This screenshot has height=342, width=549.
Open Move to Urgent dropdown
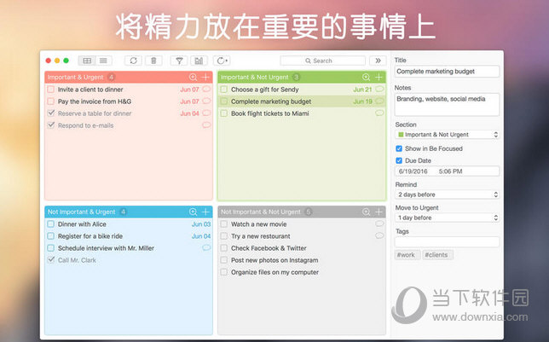(447, 217)
